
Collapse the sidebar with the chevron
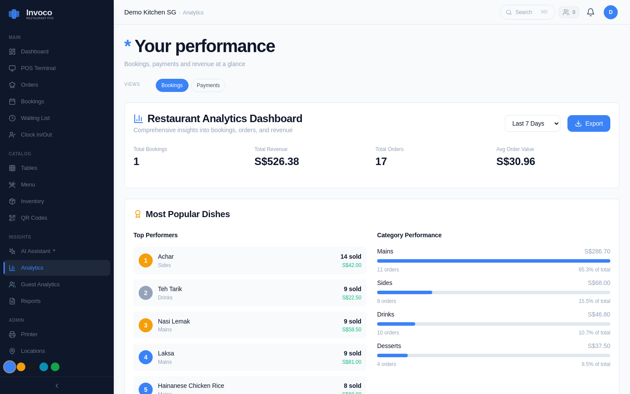tap(57, 386)
